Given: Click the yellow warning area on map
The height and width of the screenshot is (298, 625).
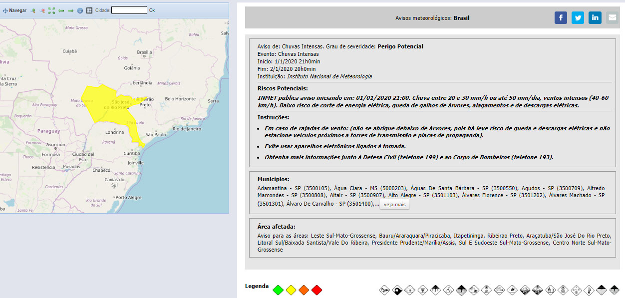Looking at the screenshot, I should (x=107, y=105).
